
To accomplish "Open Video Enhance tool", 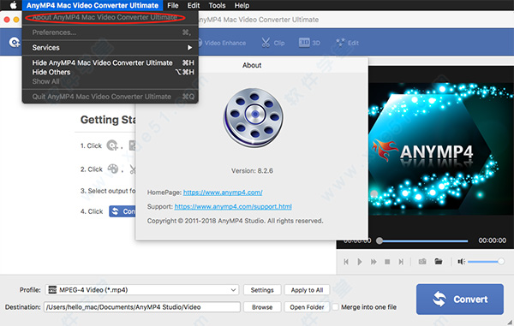I will click(222, 43).
